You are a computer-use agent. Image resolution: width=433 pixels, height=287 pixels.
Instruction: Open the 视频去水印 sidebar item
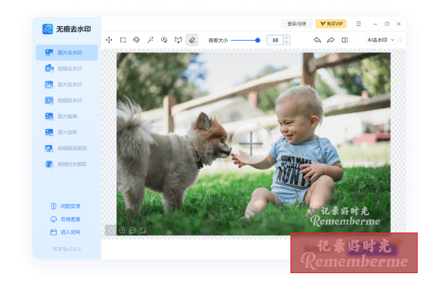point(67,68)
